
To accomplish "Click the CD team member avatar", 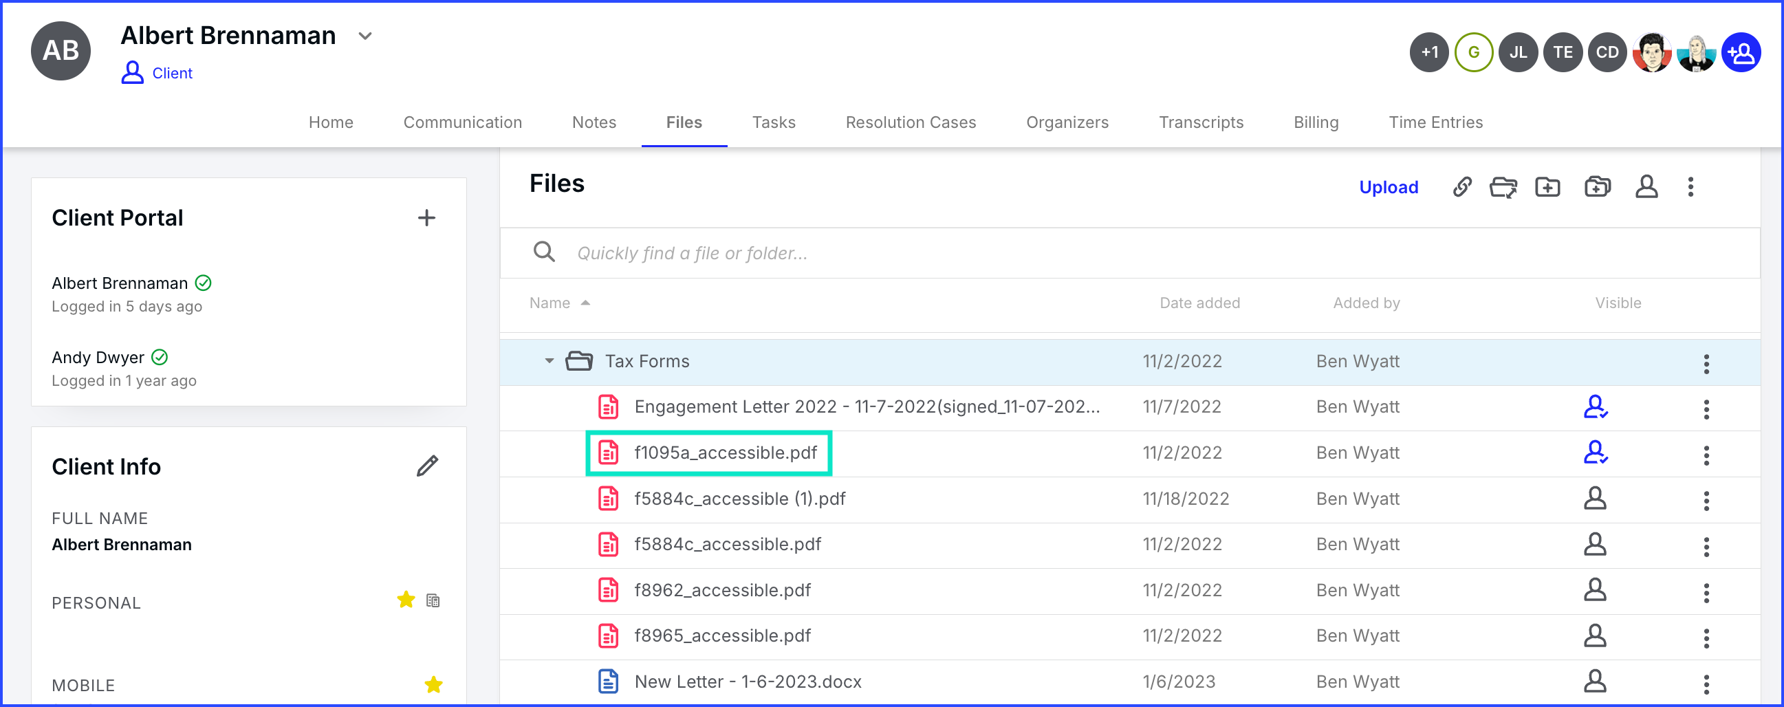I will coord(1607,52).
